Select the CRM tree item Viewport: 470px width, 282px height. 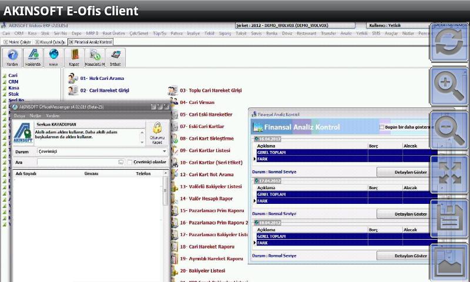tap(13, 82)
